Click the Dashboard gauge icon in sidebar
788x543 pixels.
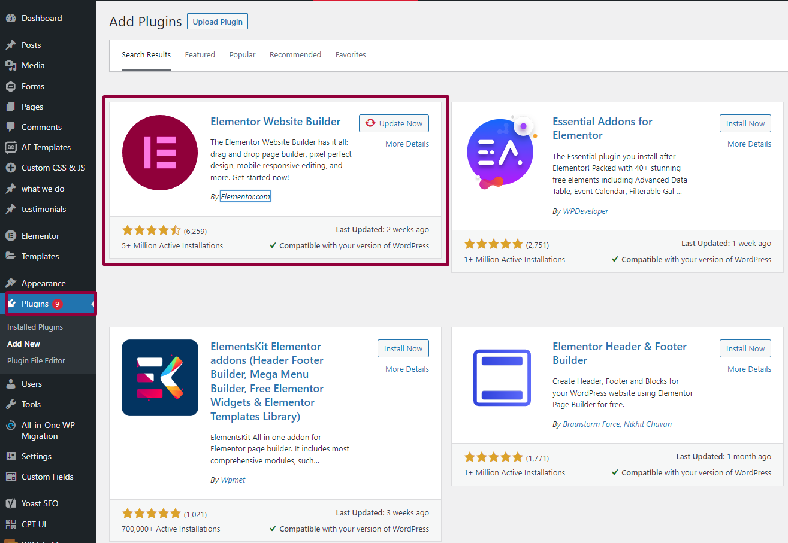tap(11, 19)
